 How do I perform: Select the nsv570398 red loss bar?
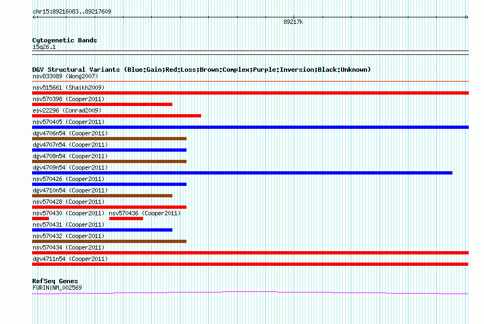pos(102,104)
